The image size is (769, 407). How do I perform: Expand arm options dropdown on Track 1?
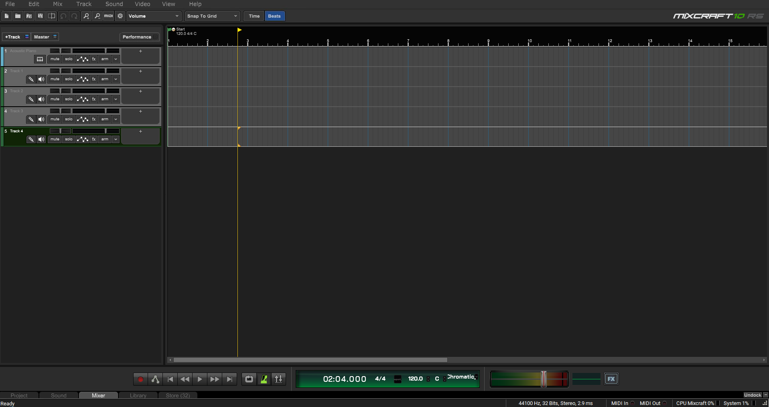point(116,79)
